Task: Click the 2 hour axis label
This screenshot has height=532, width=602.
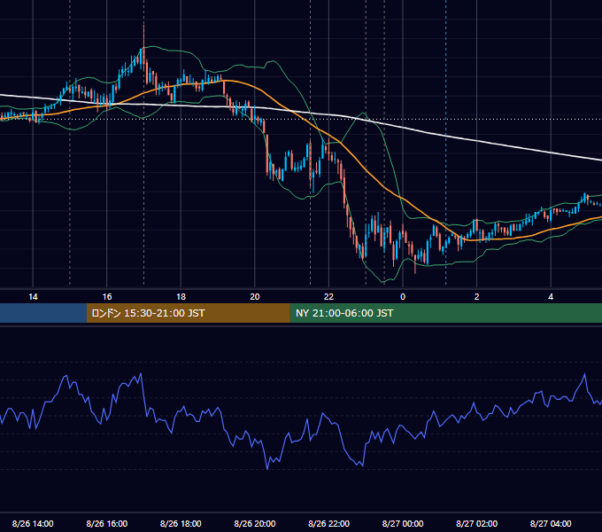Action: pos(477,297)
